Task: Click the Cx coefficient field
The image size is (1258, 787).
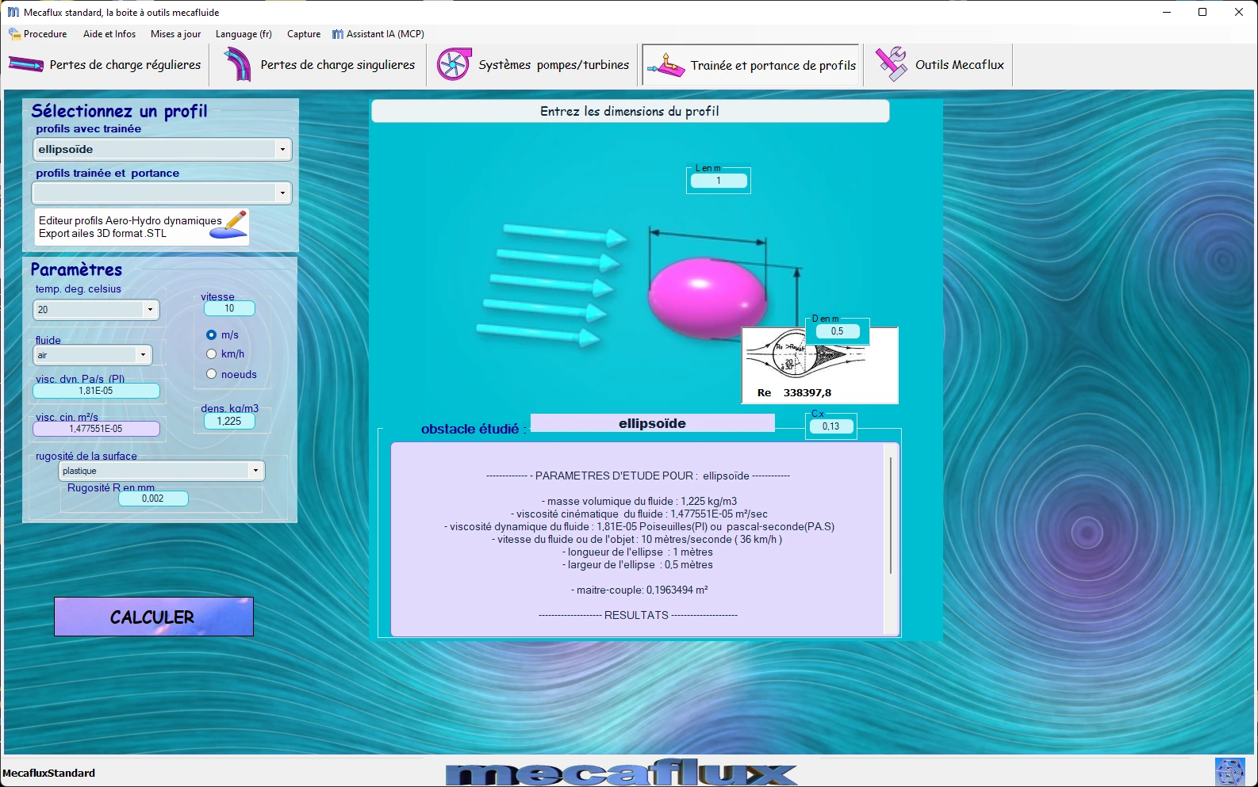Action: point(830,426)
